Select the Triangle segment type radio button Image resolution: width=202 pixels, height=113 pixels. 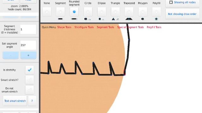[115, 12]
